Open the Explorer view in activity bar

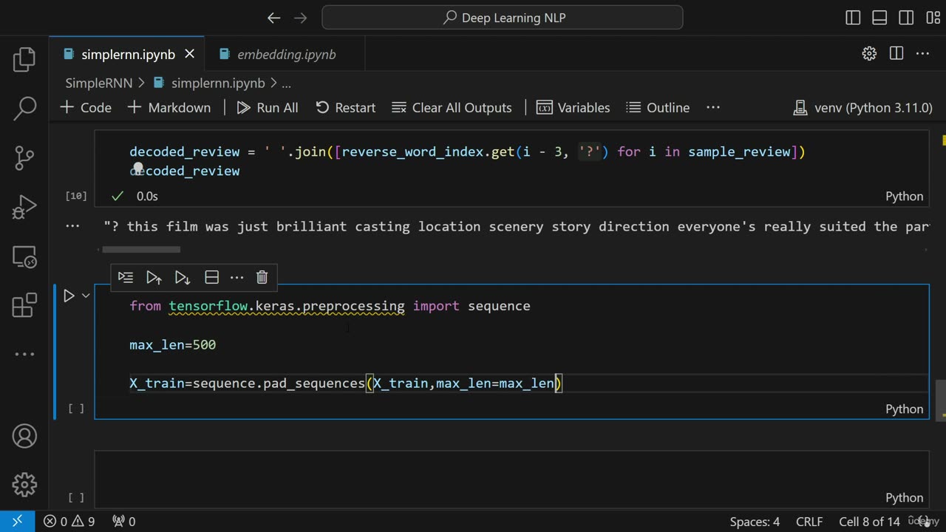pyautogui.click(x=24, y=60)
